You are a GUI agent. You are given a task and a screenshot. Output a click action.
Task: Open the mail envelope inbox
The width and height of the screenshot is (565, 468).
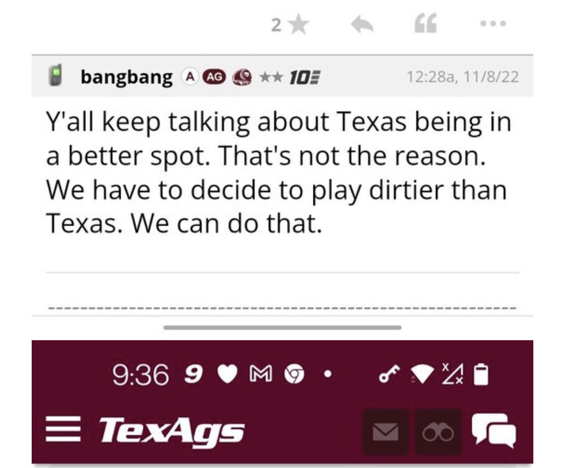(x=385, y=432)
